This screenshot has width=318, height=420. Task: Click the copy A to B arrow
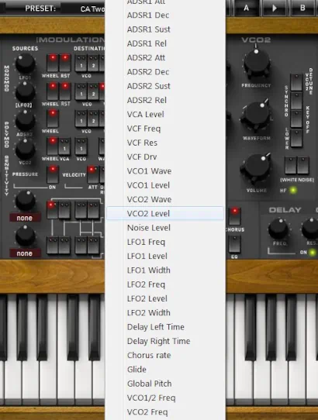point(275,8)
